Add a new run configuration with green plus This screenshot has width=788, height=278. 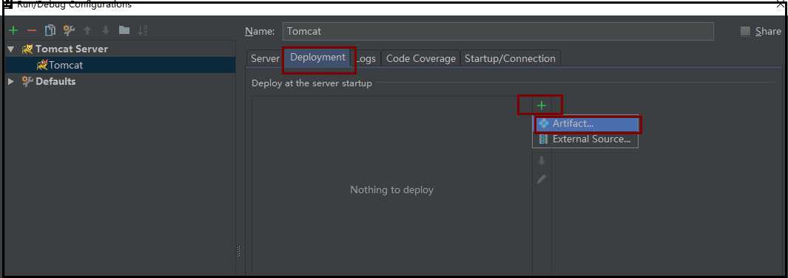(x=13, y=30)
